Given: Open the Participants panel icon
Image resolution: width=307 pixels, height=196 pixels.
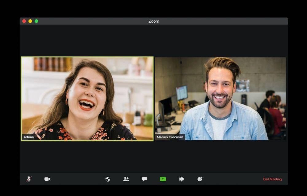Looking at the screenshot, I should pyautogui.click(x=126, y=179).
